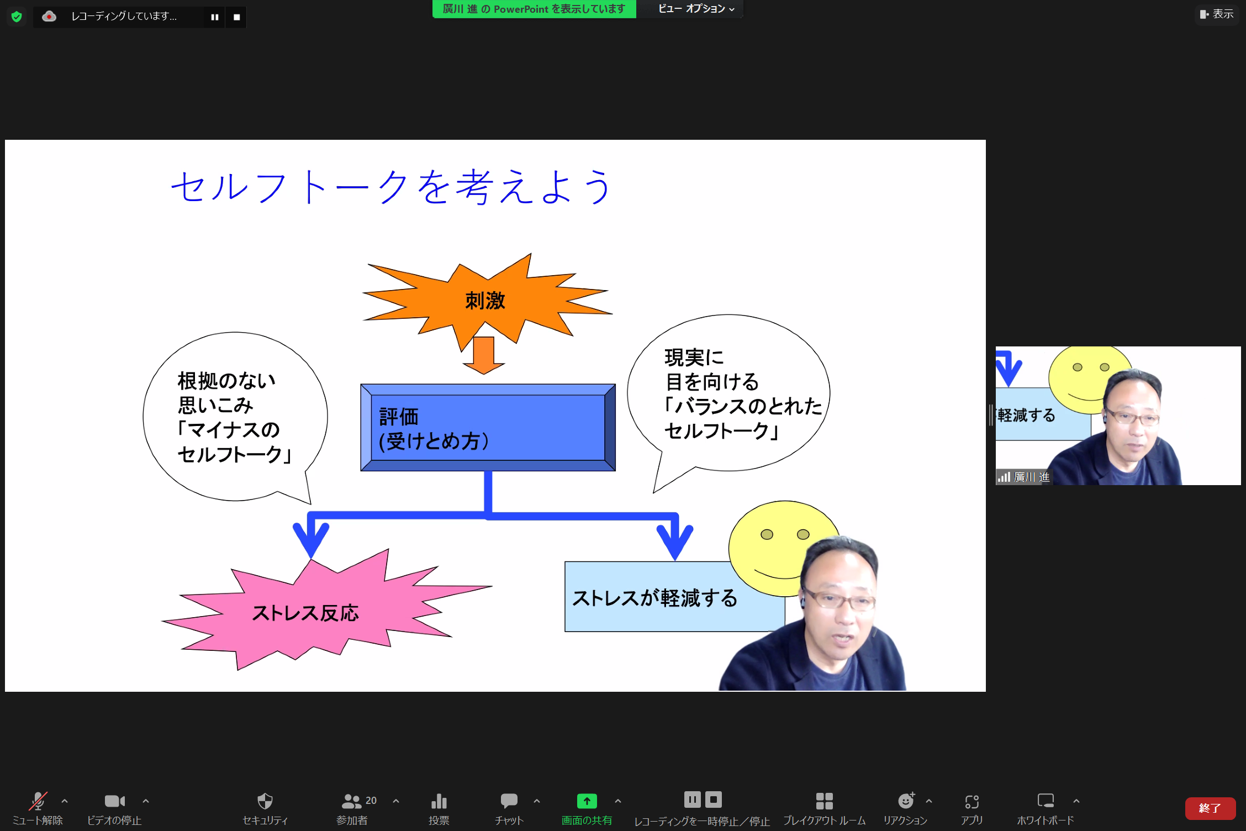The height and width of the screenshot is (831, 1246).
Task: Click the green PowerPoint sharing notification banner
Action: [x=534, y=9]
